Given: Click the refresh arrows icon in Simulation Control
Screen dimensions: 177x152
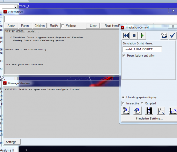Looking at the screenshot, I should [x=164, y=35].
